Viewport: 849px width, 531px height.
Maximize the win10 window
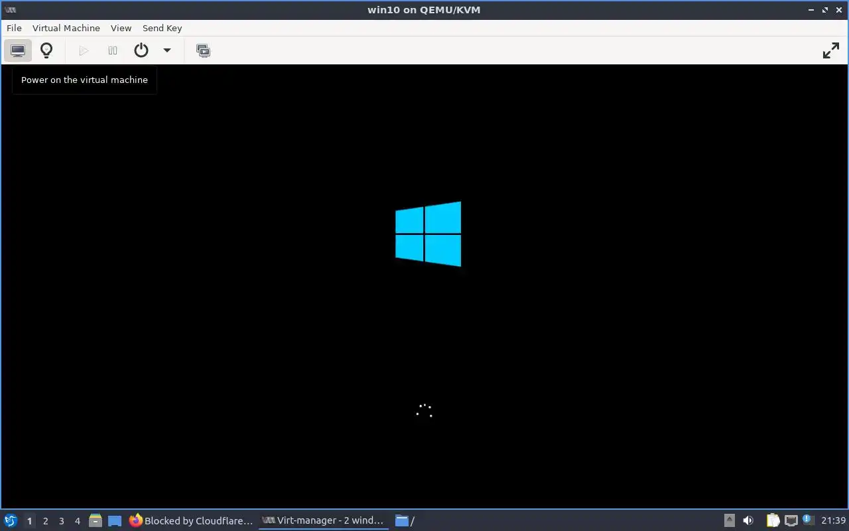click(825, 10)
